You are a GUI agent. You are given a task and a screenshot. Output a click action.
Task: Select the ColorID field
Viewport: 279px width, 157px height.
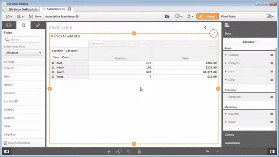pos(23,68)
